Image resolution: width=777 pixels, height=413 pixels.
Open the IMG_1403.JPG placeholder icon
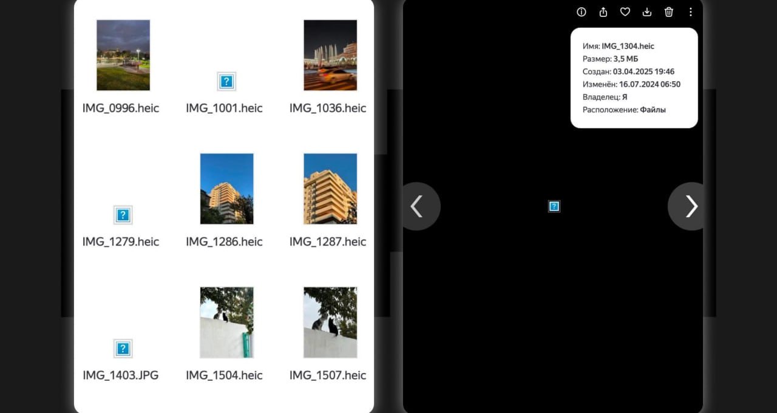coord(123,348)
